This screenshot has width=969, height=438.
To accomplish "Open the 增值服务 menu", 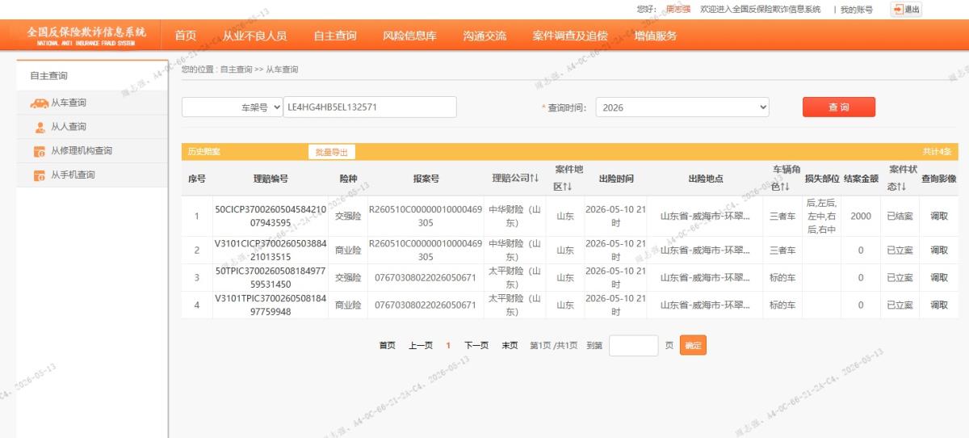I will pos(656,36).
